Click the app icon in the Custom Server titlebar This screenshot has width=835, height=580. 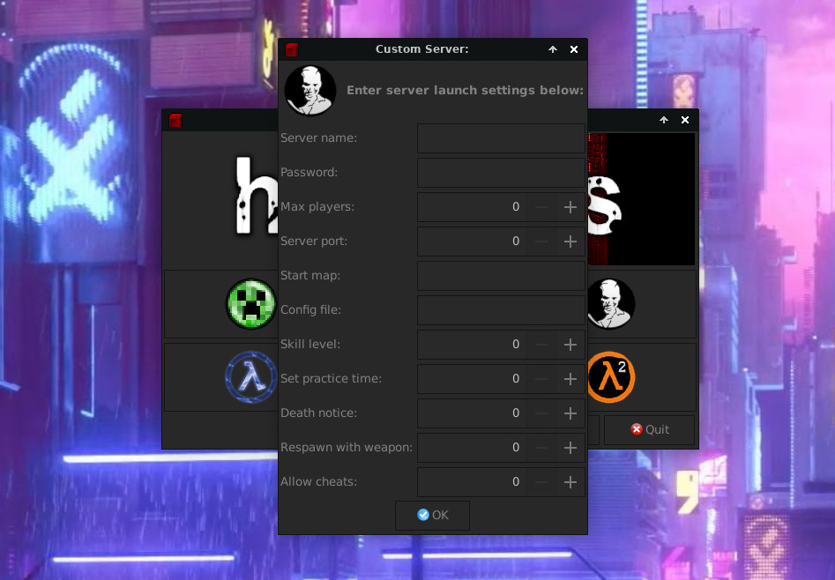[291, 49]
